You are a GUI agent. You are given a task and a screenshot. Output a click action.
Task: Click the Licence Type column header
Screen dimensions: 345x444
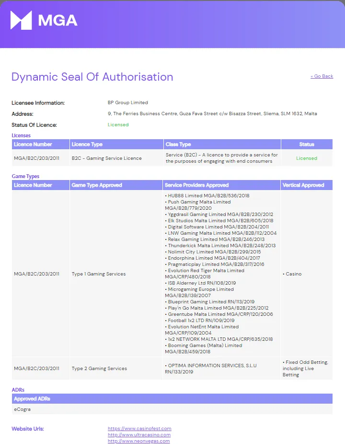pyautogui.click(x=87, y=144)
